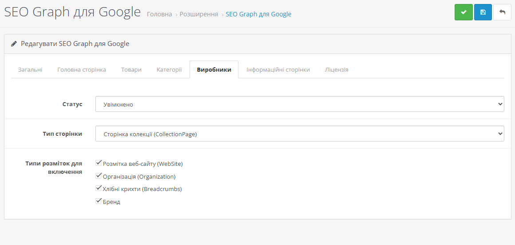This screenshot has width=515, height=245.
Task: Click the pencil icon in panel heading
Action: (x=14, y=44)
